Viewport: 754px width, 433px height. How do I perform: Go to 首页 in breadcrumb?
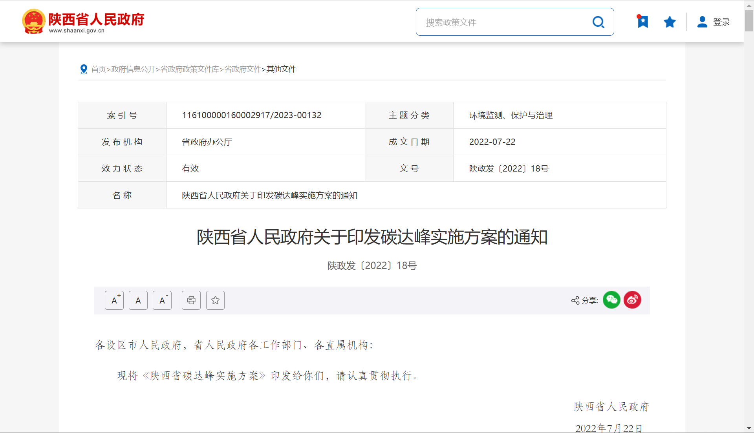click(99, 69)
